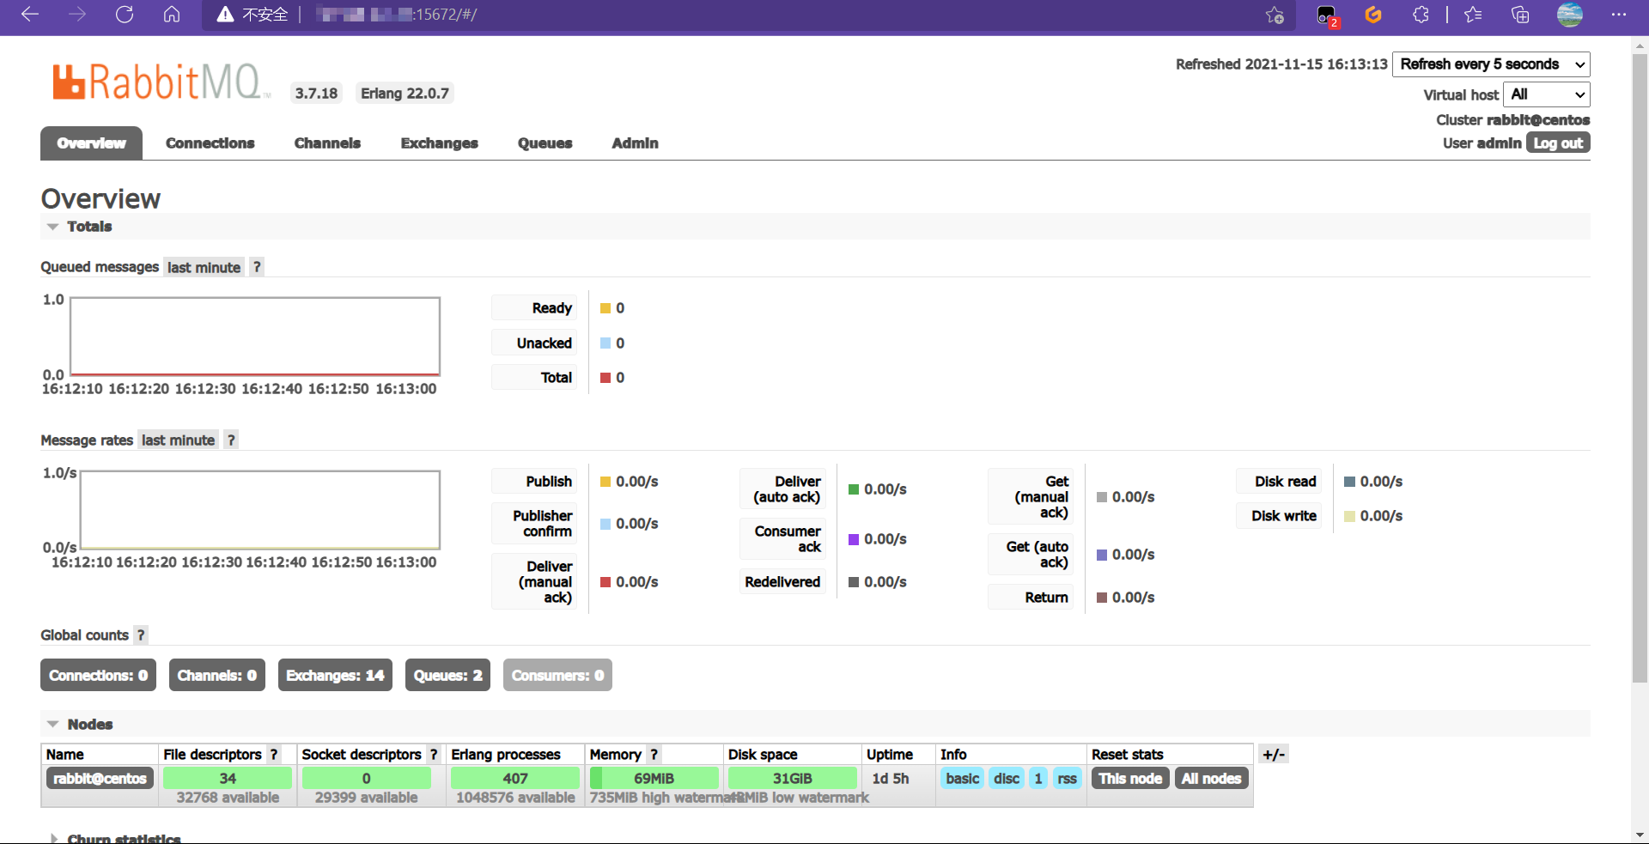Open the orange extension icon
1649x844 pixels.
pos(1373,15)
